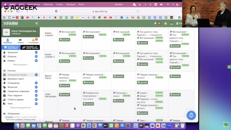Select the Martin Fierro field name
The image size is (231, 130).
point(48,77)
